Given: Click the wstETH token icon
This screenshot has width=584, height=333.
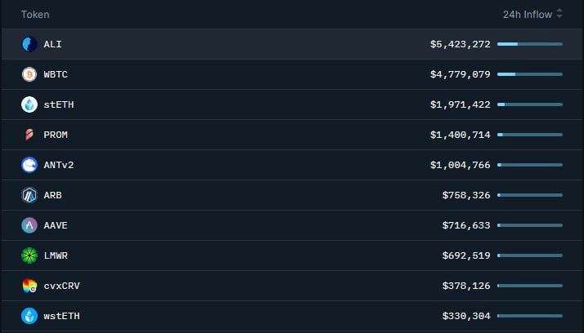Looking at the screenshot, I should click(x=29, y=316).
